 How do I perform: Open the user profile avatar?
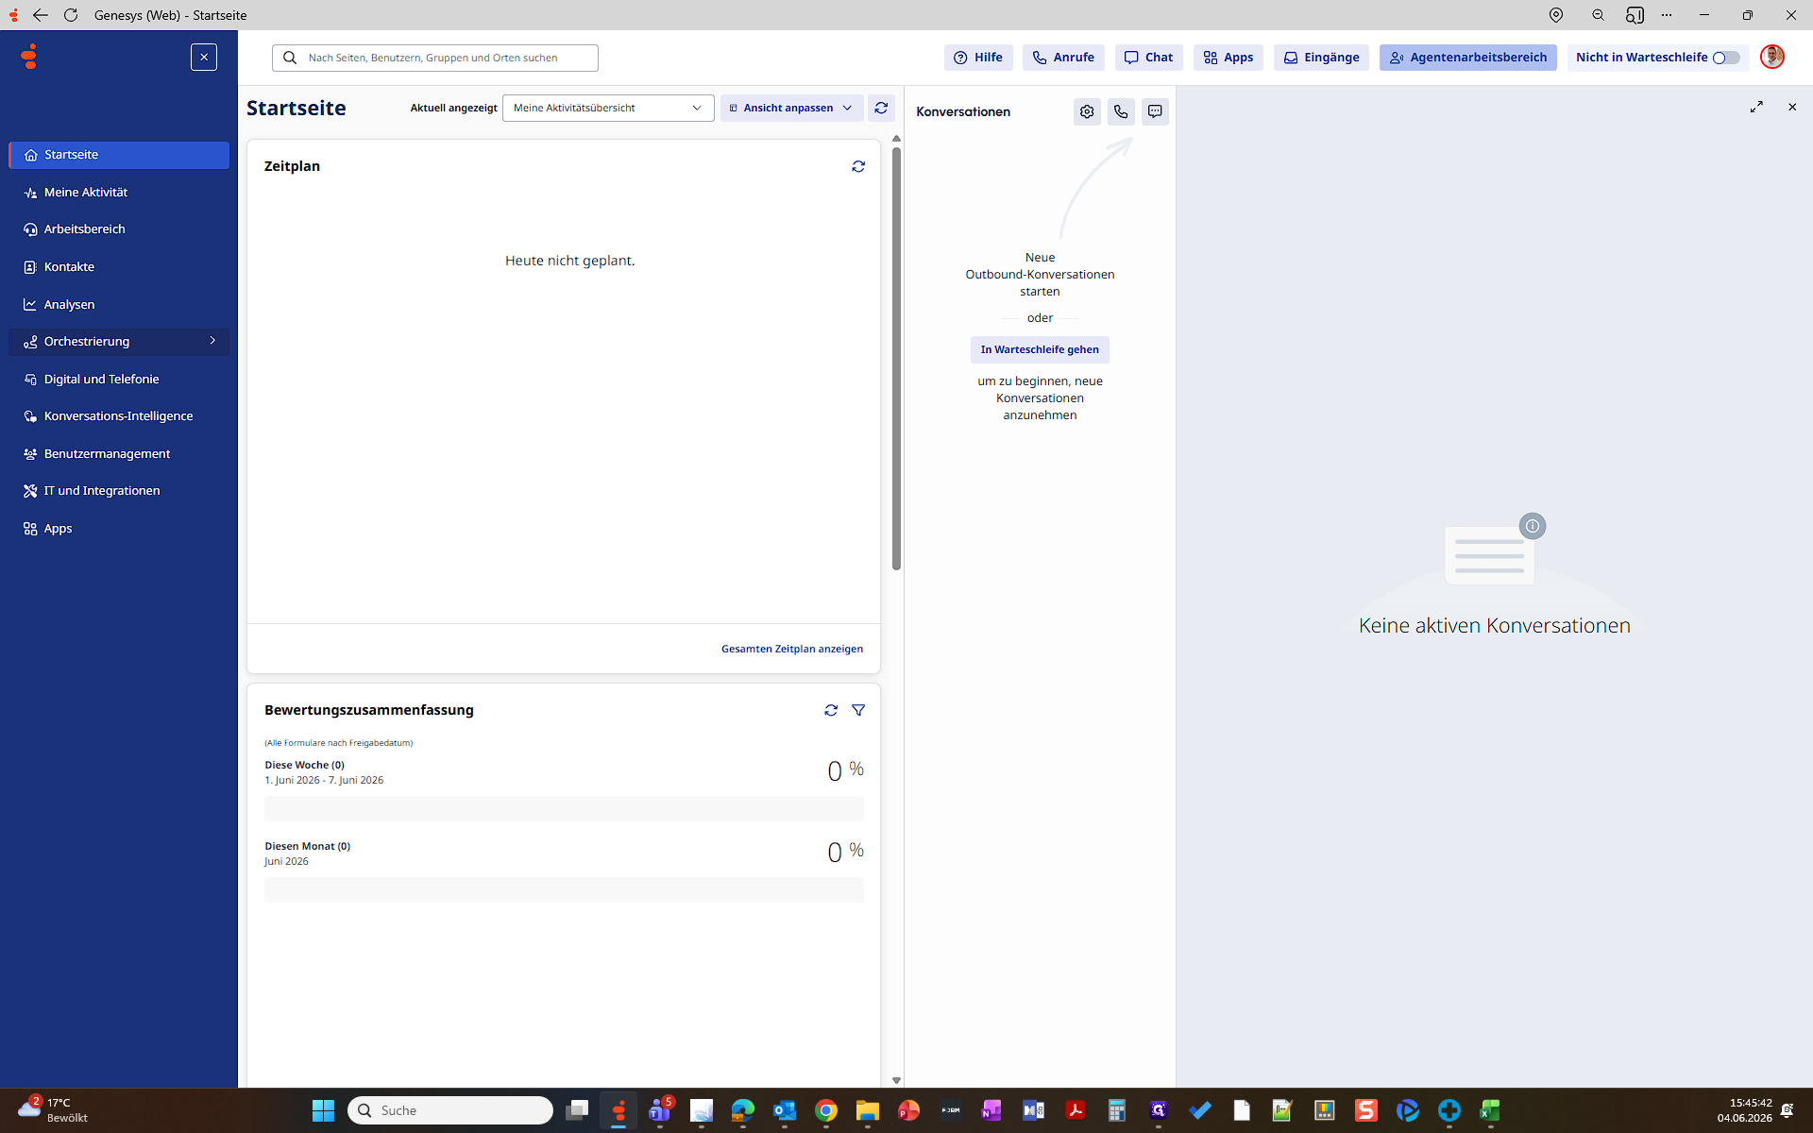1772,58
